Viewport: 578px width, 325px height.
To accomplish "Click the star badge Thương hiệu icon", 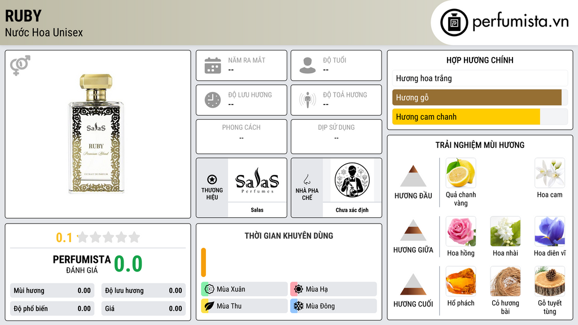I will (212, 179).
